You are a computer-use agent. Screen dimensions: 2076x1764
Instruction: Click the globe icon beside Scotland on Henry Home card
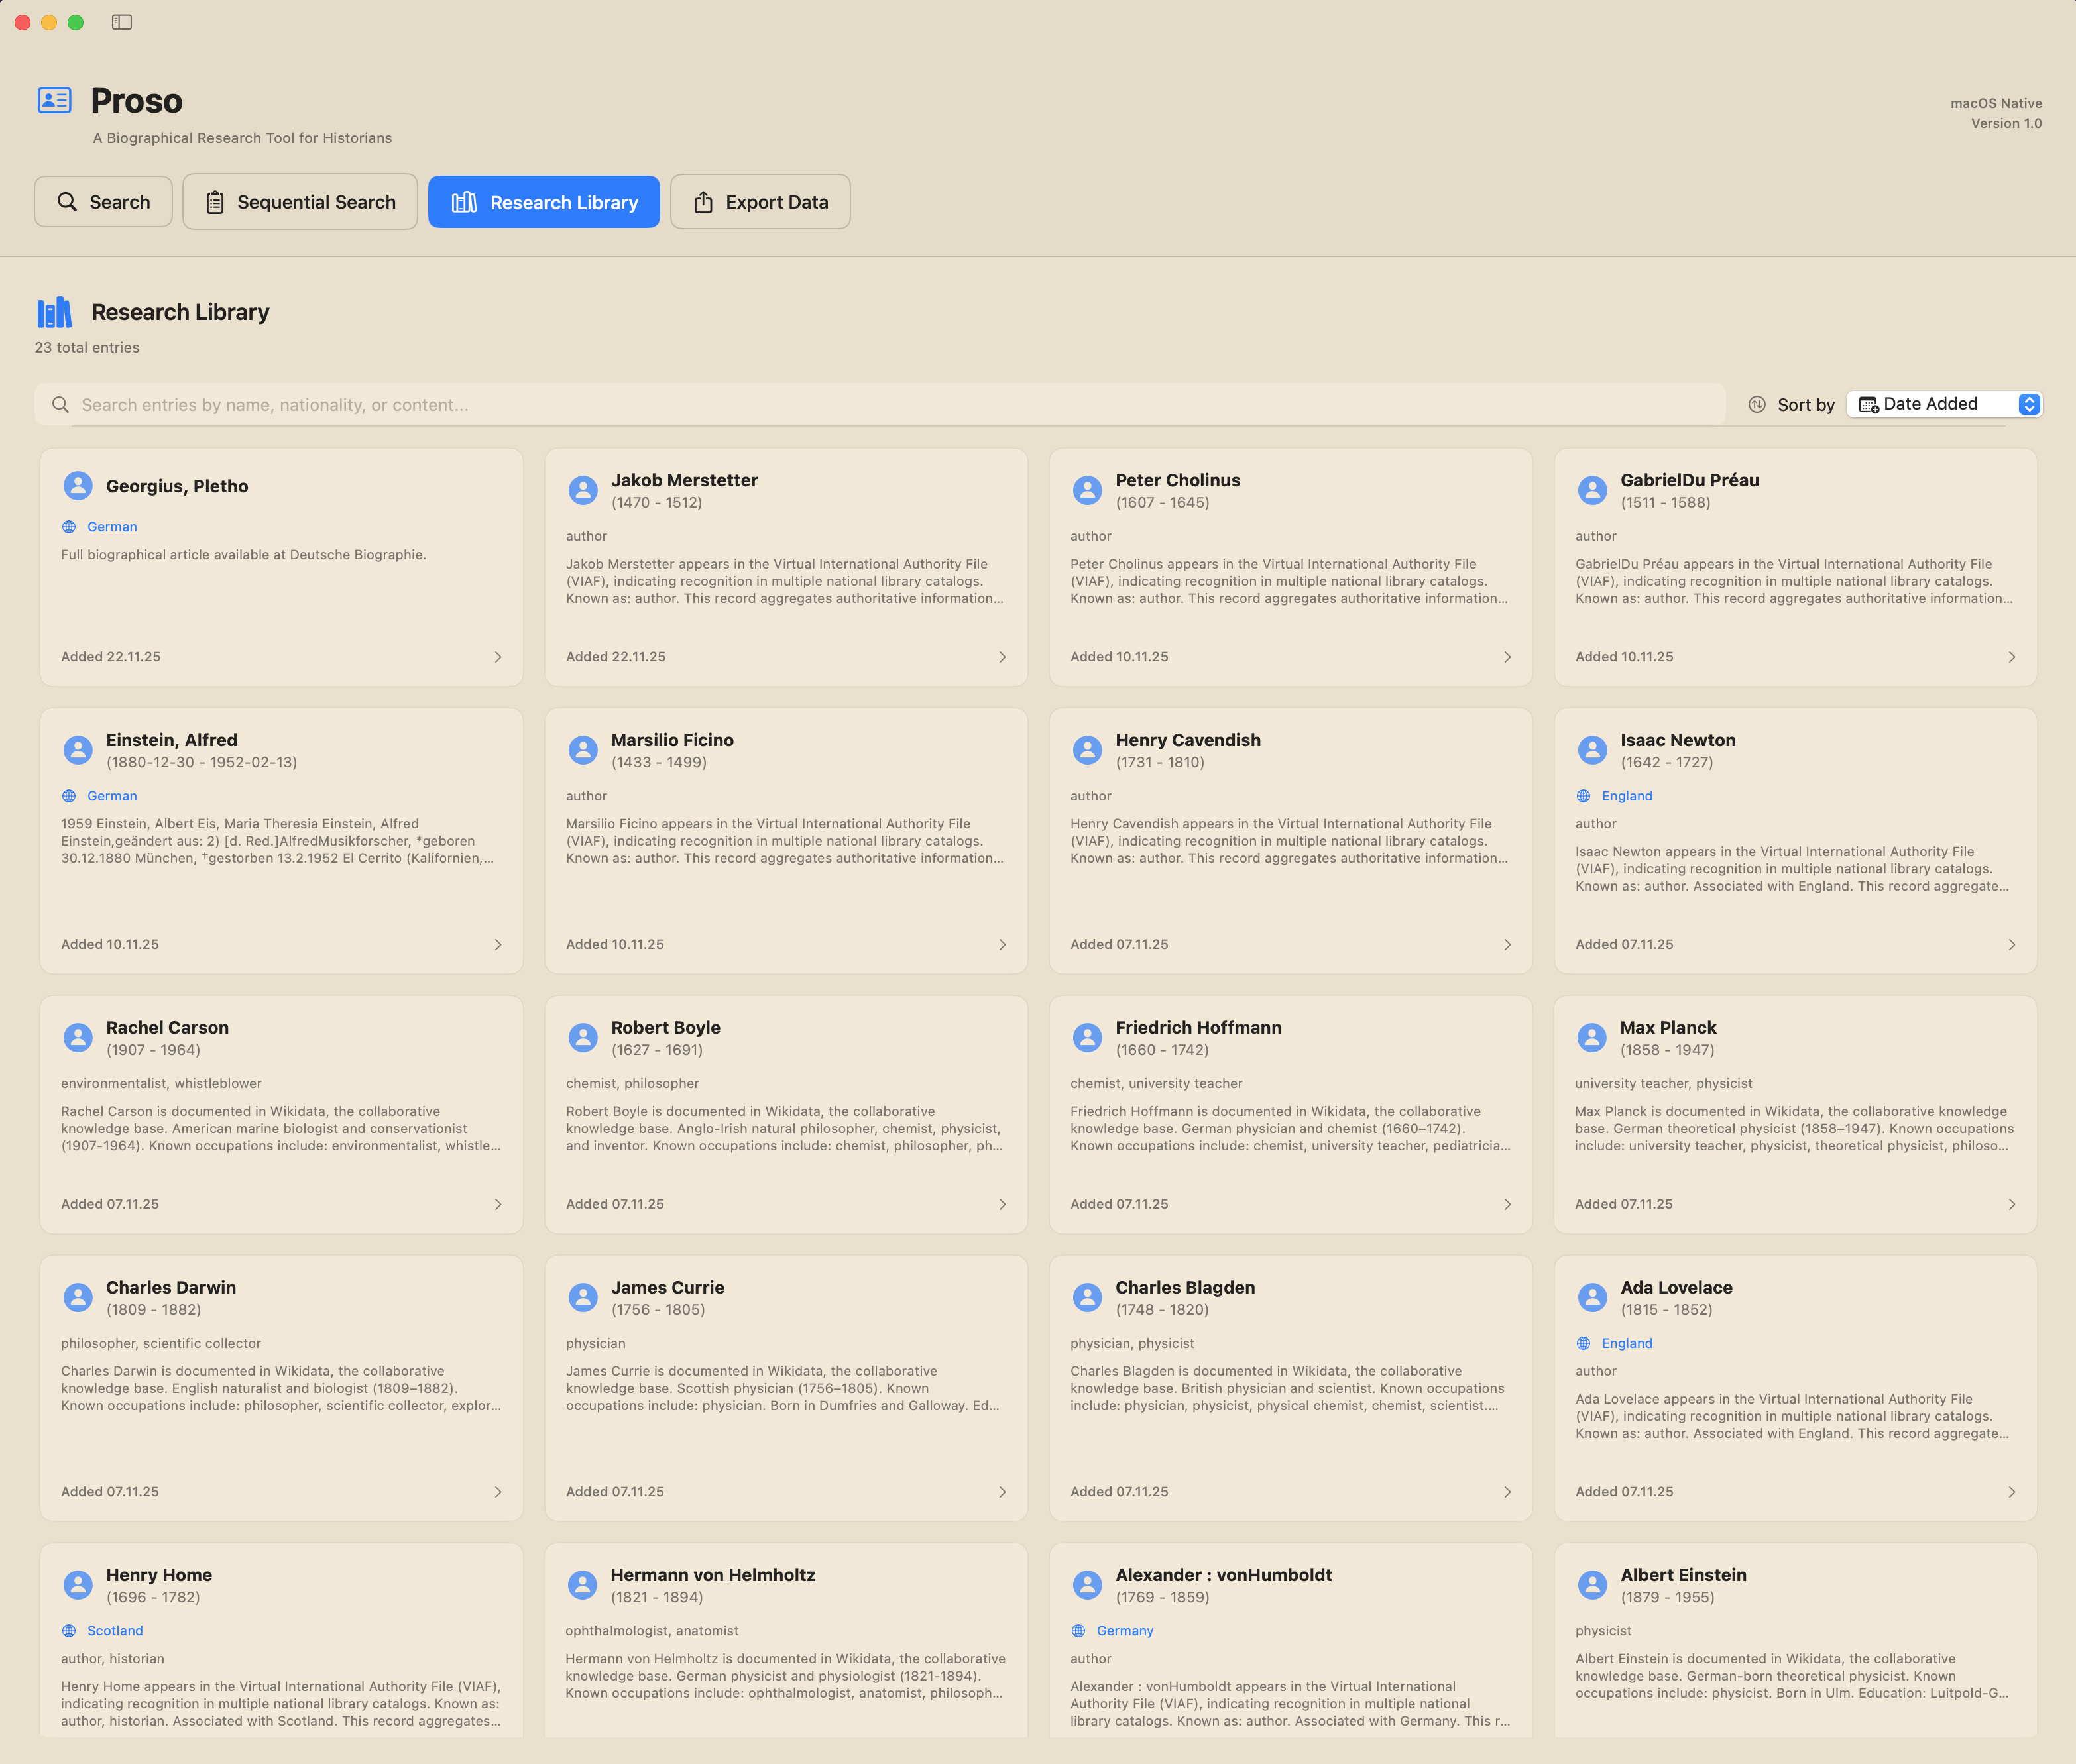pyautogui.click(x=68, y=1630)
